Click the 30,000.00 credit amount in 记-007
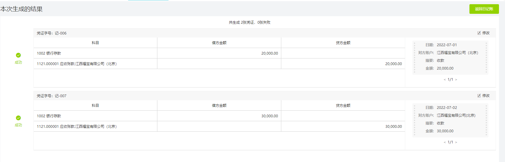This screenshot has width=505, height=162. (x=393, y=127)
